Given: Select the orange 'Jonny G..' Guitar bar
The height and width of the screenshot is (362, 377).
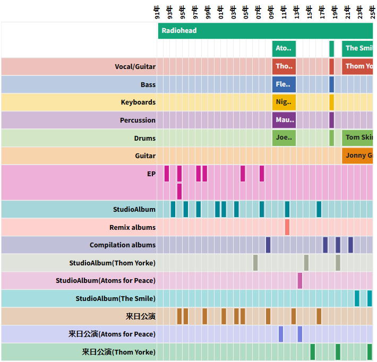Looking at the screenshot, I should click(358, 156).
